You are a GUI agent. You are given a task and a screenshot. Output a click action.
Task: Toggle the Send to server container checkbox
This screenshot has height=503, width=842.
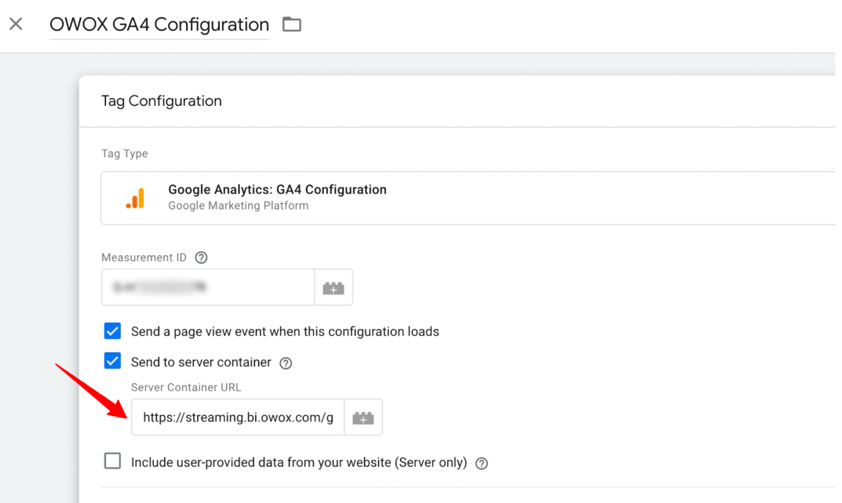tap(112, 361)
